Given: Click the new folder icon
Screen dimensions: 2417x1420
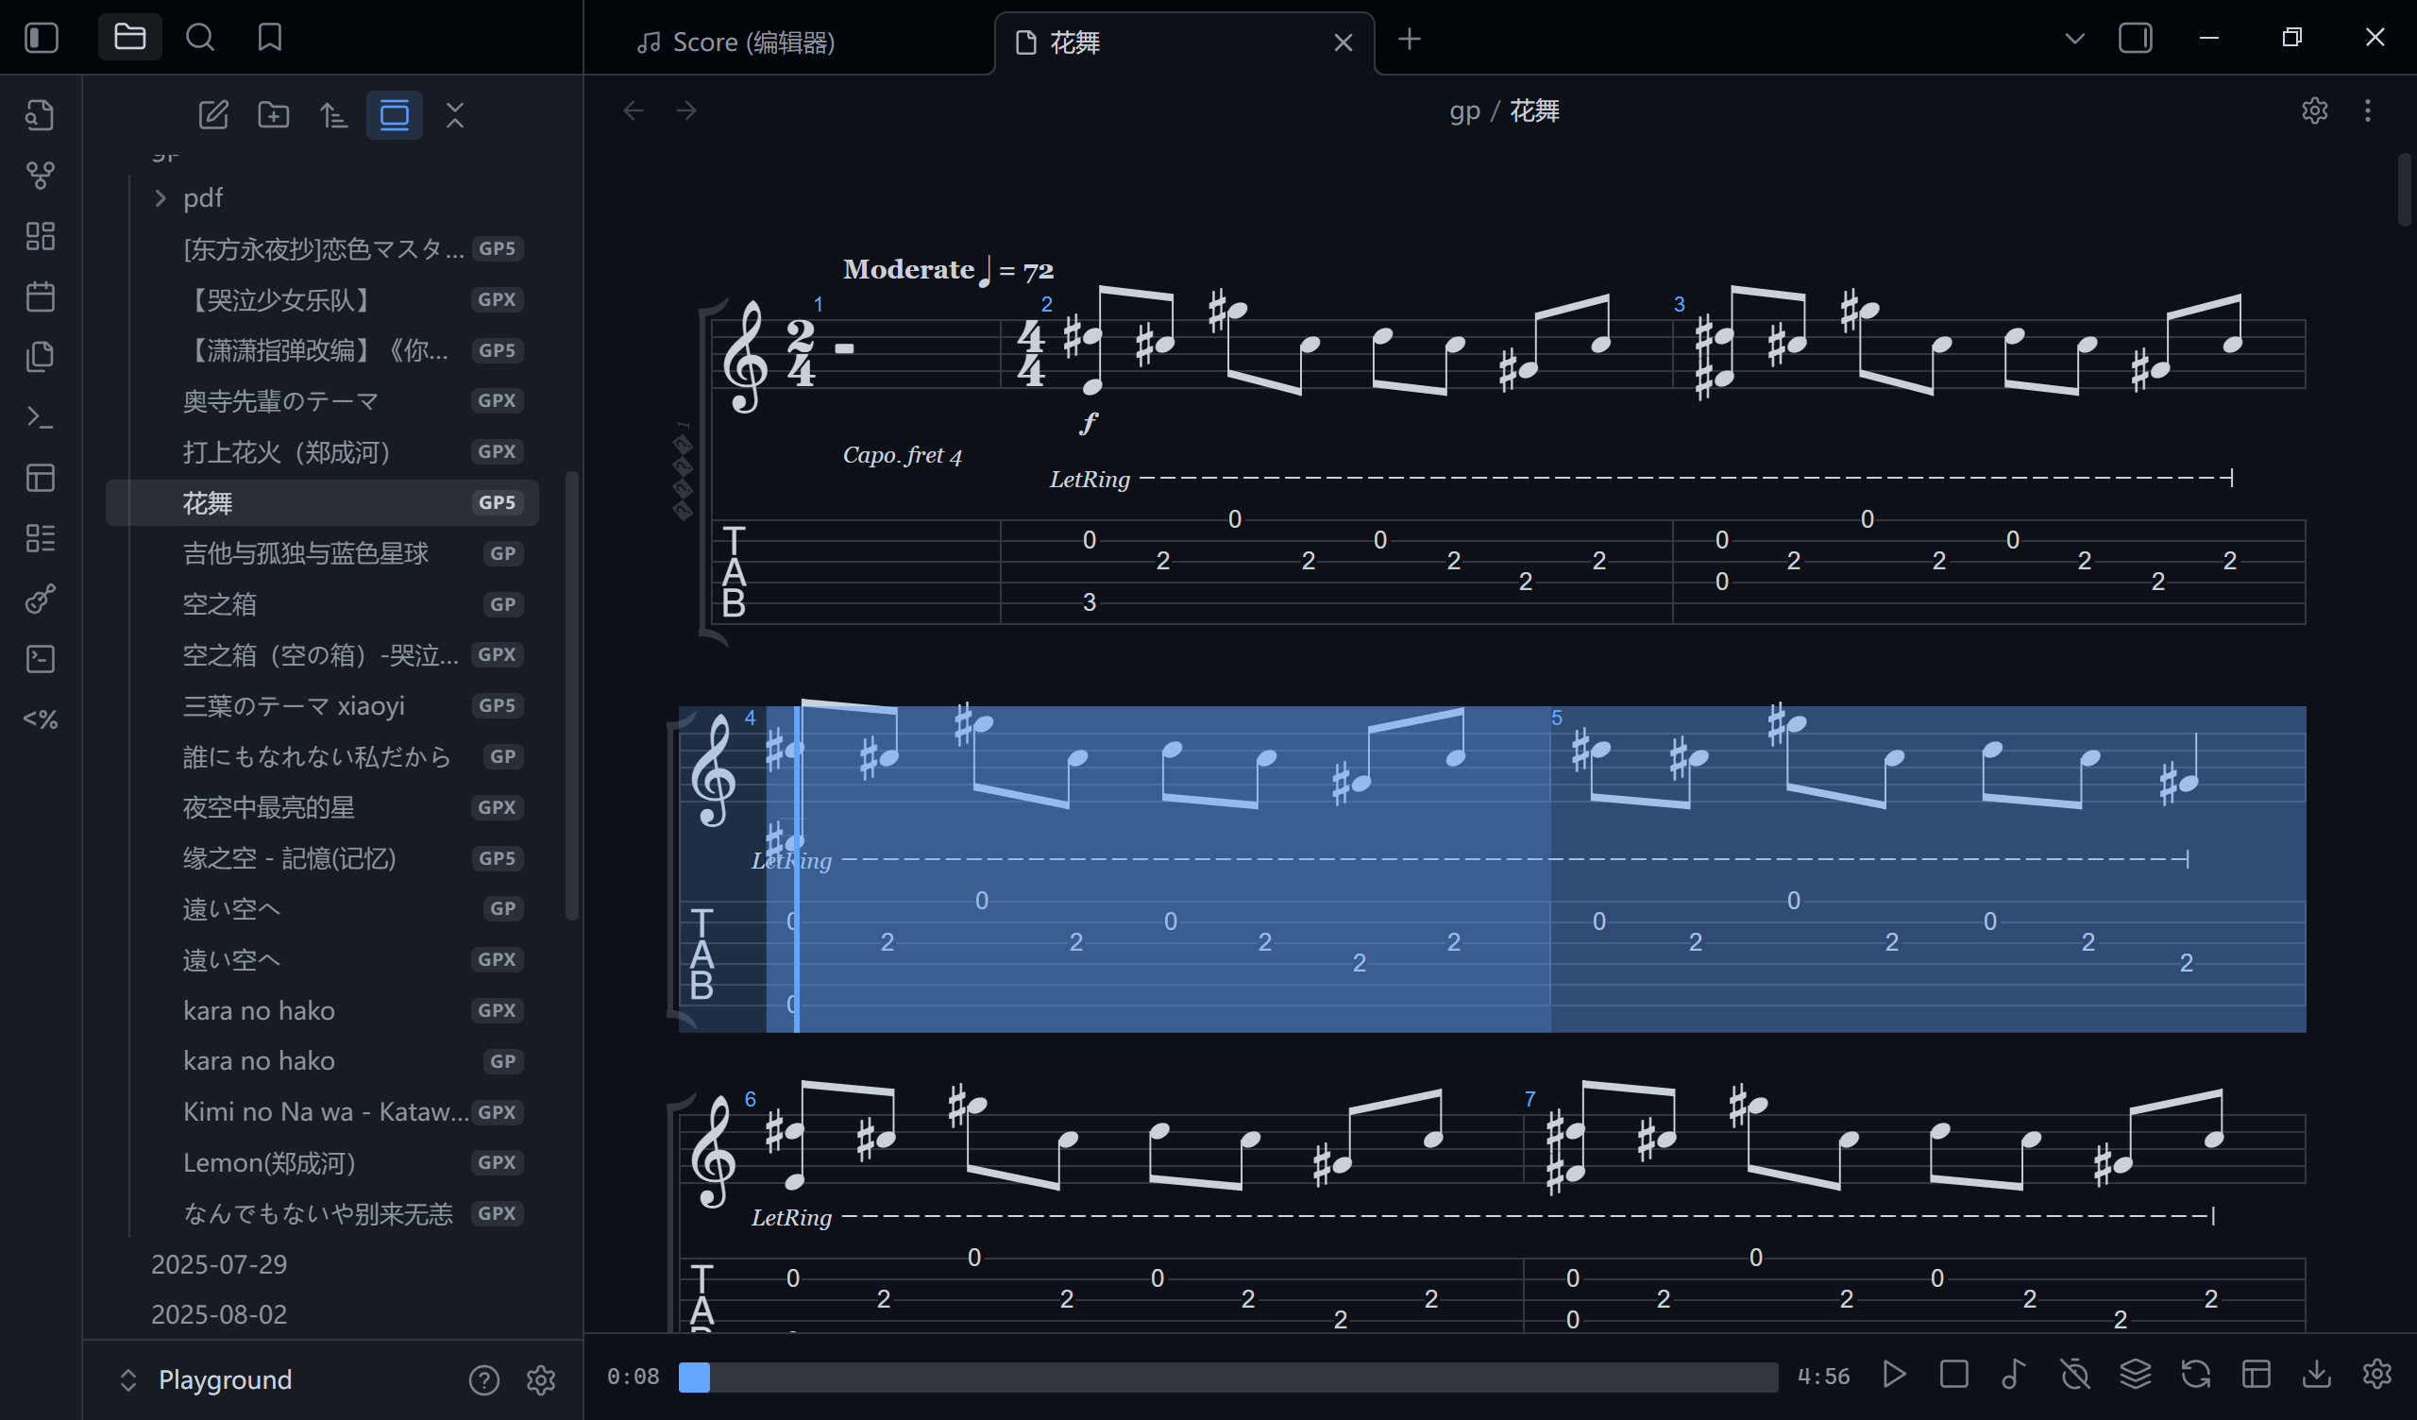Looking at the screenshot, I should [274, 116].
